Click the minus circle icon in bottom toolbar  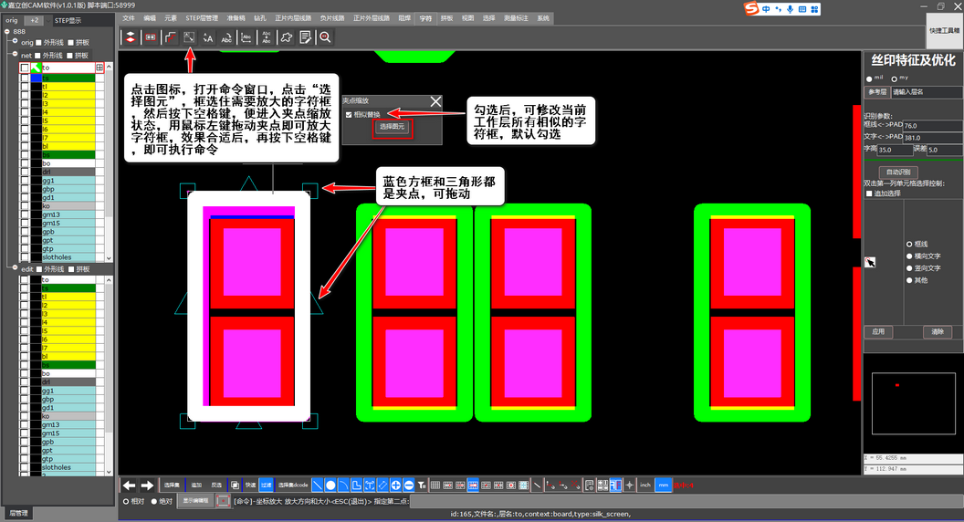pos(408,485)
